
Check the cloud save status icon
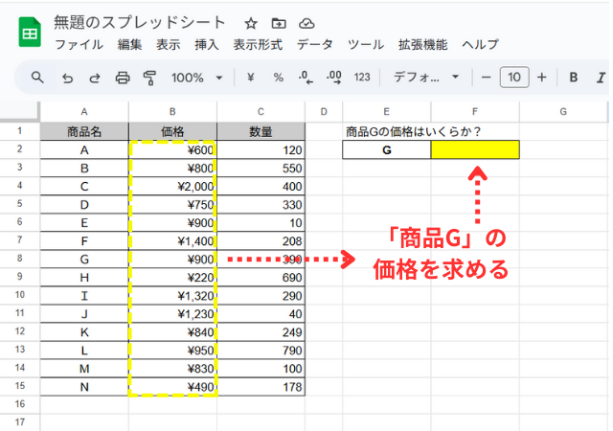coord(306,23)
